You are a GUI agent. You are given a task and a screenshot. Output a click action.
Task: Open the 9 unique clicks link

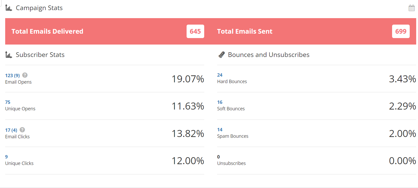pyautogui.click(x=6, y=157)
